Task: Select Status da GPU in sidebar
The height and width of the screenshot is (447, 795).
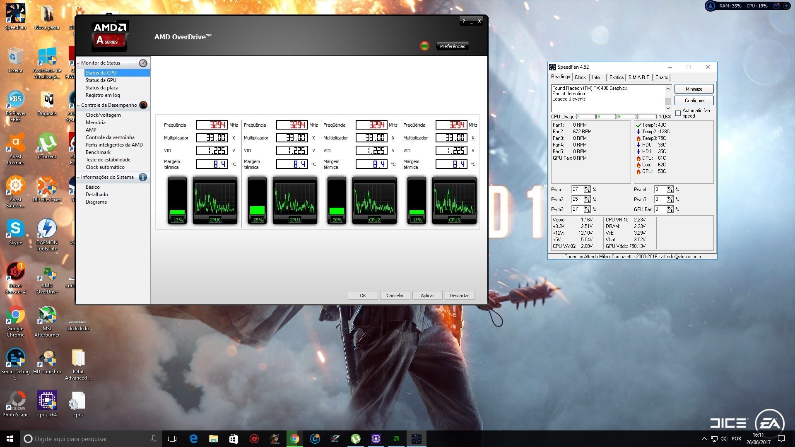Action: pos(101,80)
